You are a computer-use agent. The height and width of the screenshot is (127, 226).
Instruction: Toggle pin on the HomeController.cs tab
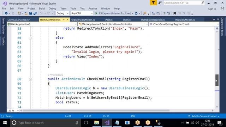[x=64, y=20]
